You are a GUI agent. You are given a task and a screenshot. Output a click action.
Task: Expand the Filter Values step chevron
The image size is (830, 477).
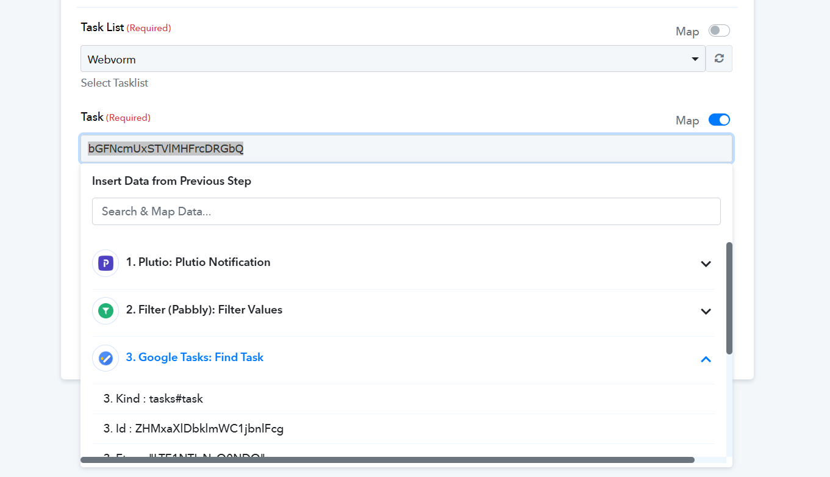point(706,312)
